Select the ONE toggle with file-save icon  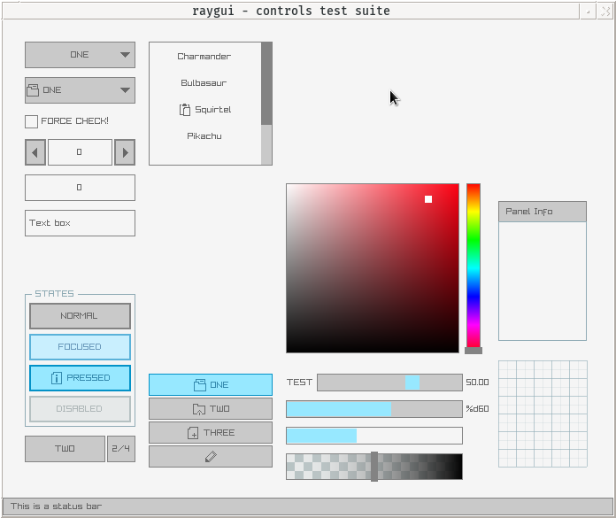point(211,384)
